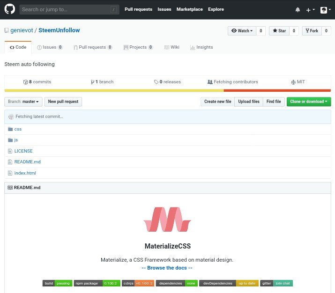The width and height of the screenshot is (335, 293).
Task: Click the issue circle icon on Issues tab
Action: (x=39, y=47)
